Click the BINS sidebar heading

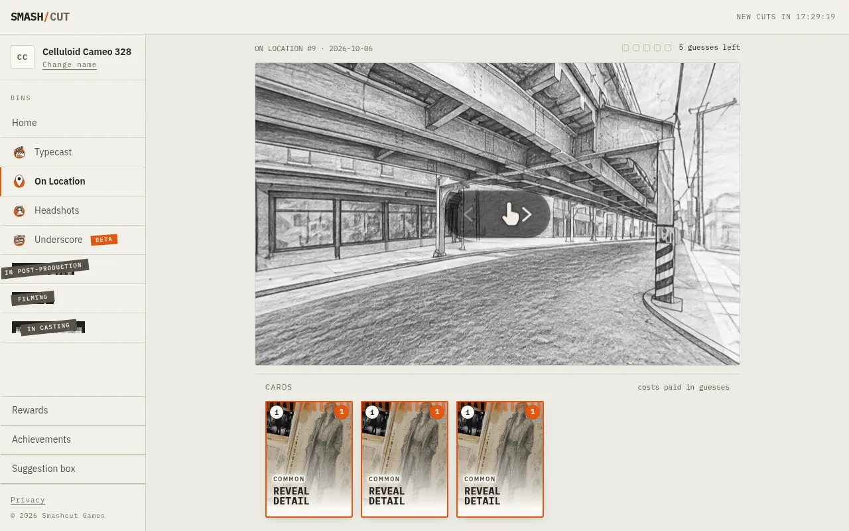(21, 98)
